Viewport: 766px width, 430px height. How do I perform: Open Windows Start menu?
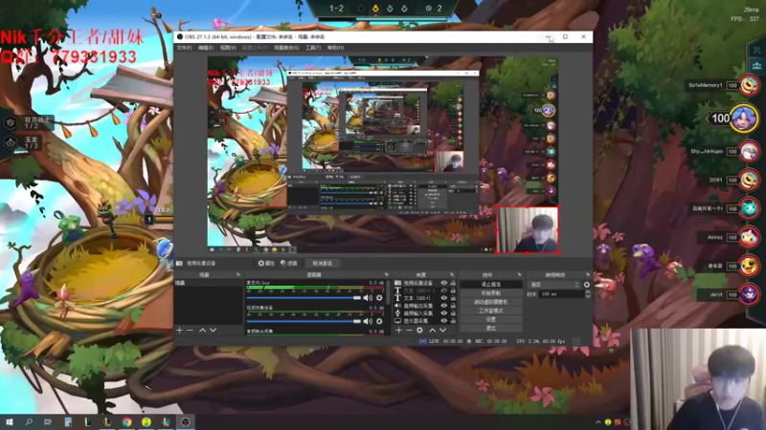tap(10, 421)
